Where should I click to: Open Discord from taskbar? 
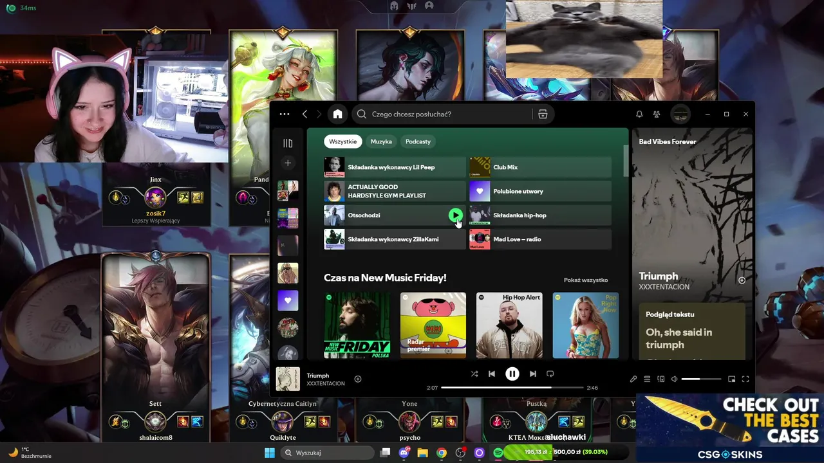pyautogui.click(x=404, y=453)
